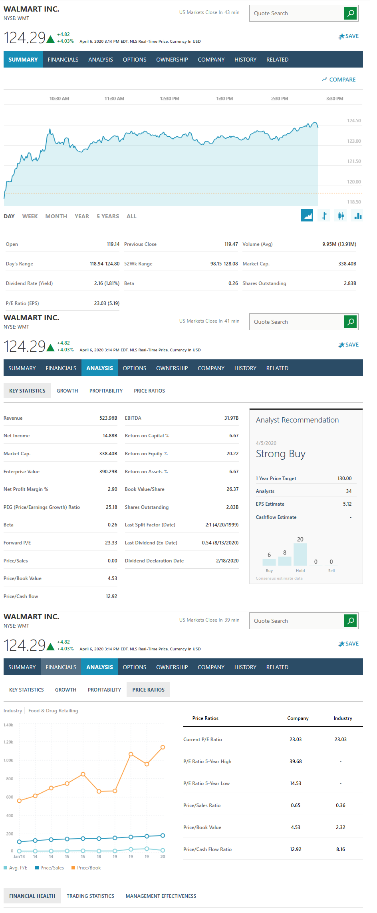Click green search button beside '41 min' header
The width and height of the screenshot is (377, 913).
[350, 322]
